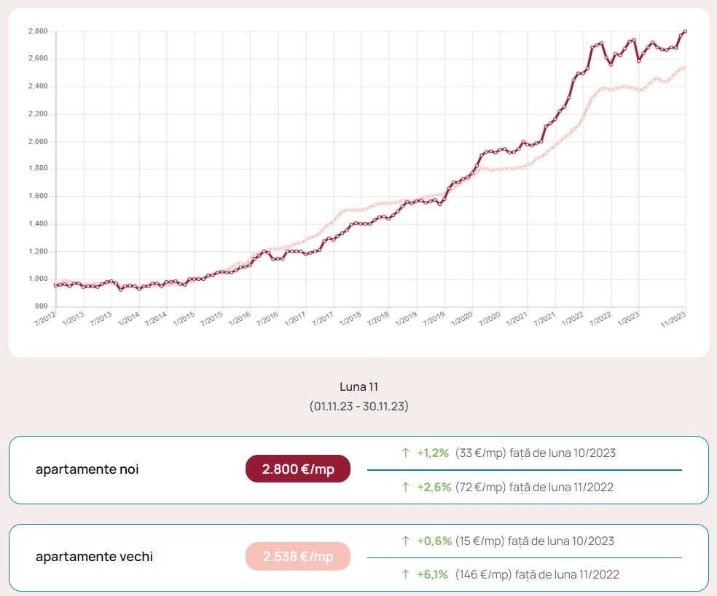Select the 'apartamente noi' label

pyautogui.click(x=87, y=469)
